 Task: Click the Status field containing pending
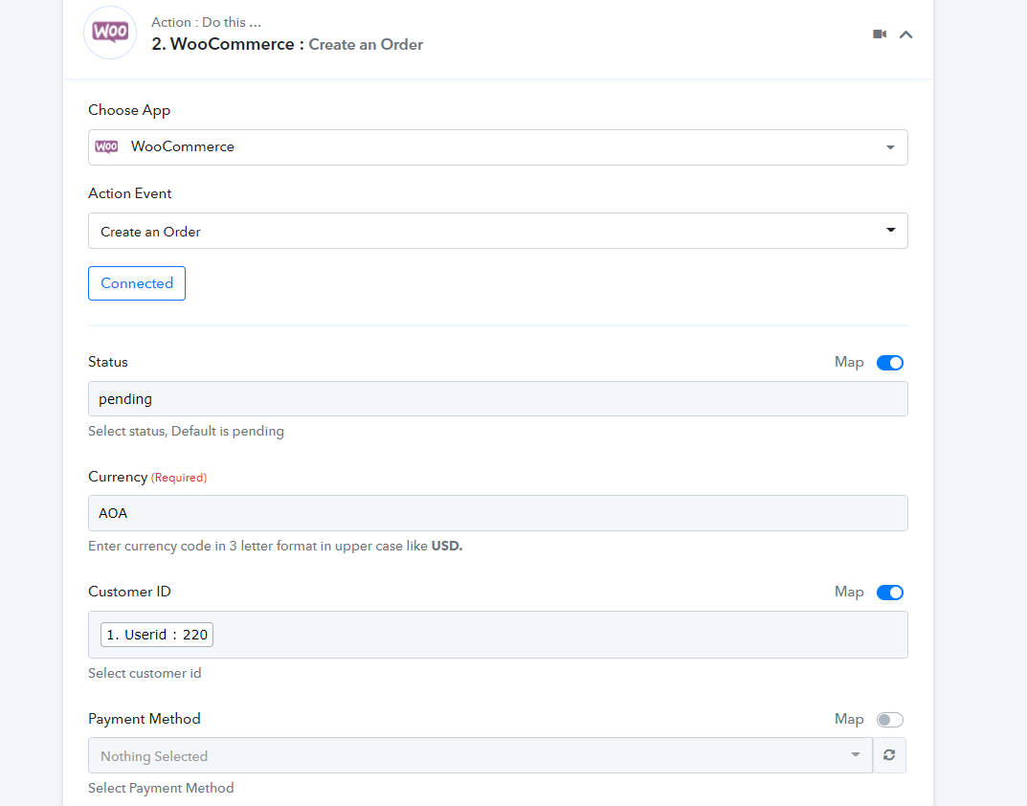tap(498, 398)
